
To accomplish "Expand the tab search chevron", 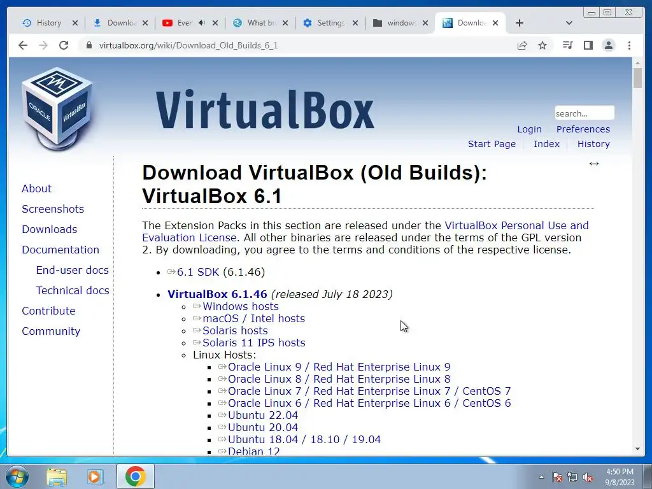I will click(x=569, y=23).
